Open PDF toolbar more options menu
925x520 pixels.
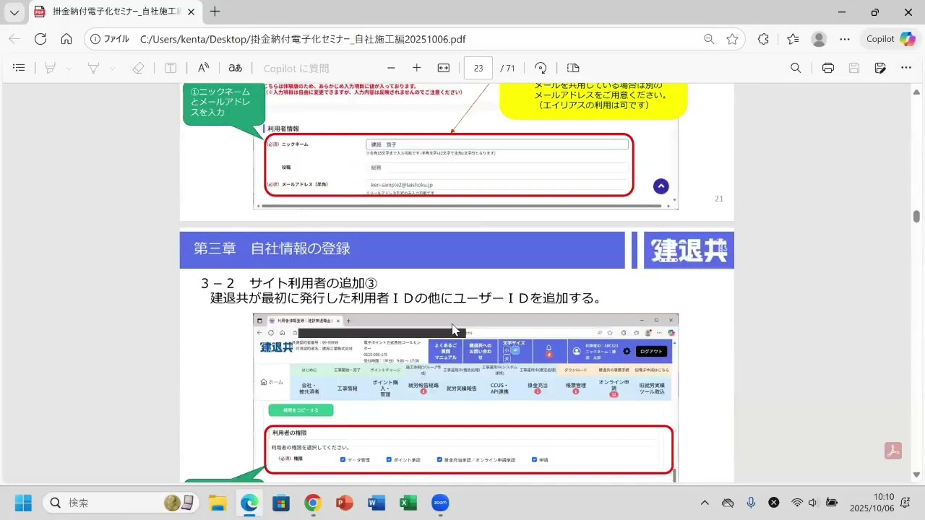point(906,68)
